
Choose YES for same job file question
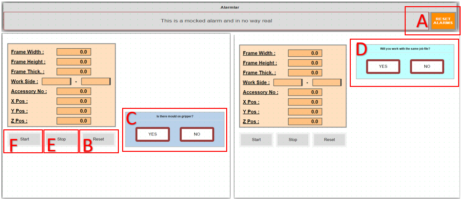(383, 66)
